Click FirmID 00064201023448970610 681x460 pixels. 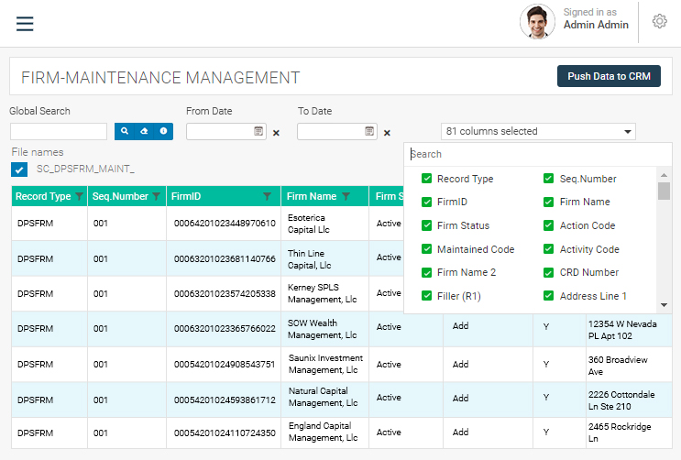point(225,224)
